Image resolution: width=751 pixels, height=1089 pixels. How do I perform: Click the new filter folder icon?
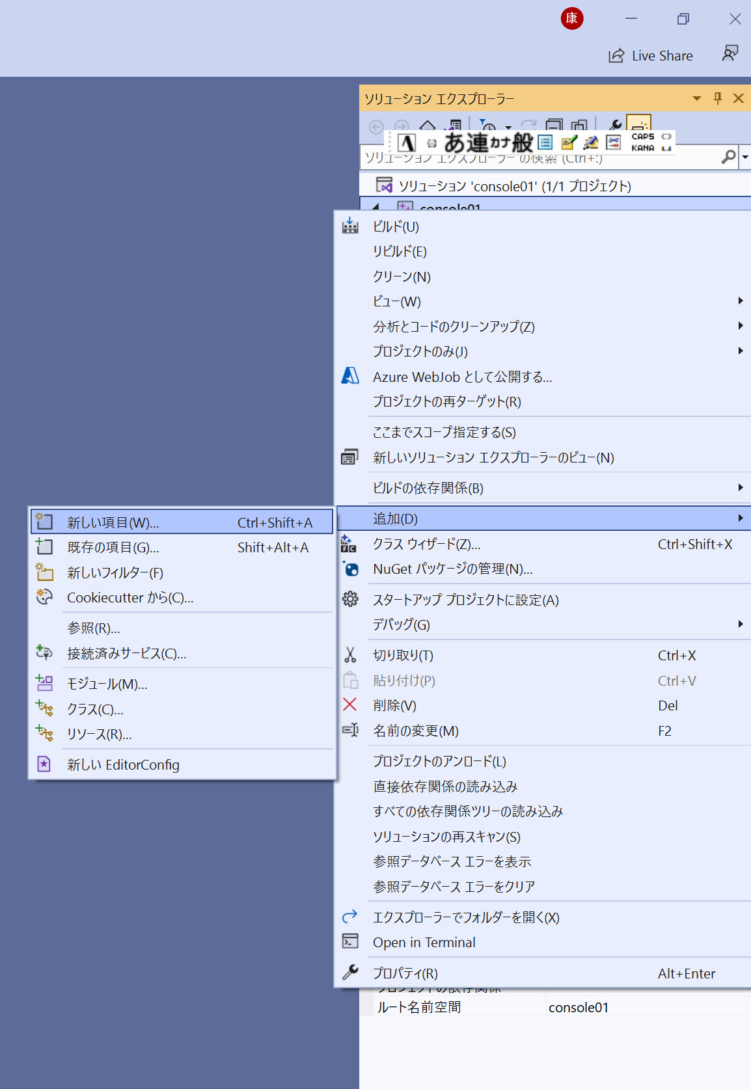click(44, 572)
